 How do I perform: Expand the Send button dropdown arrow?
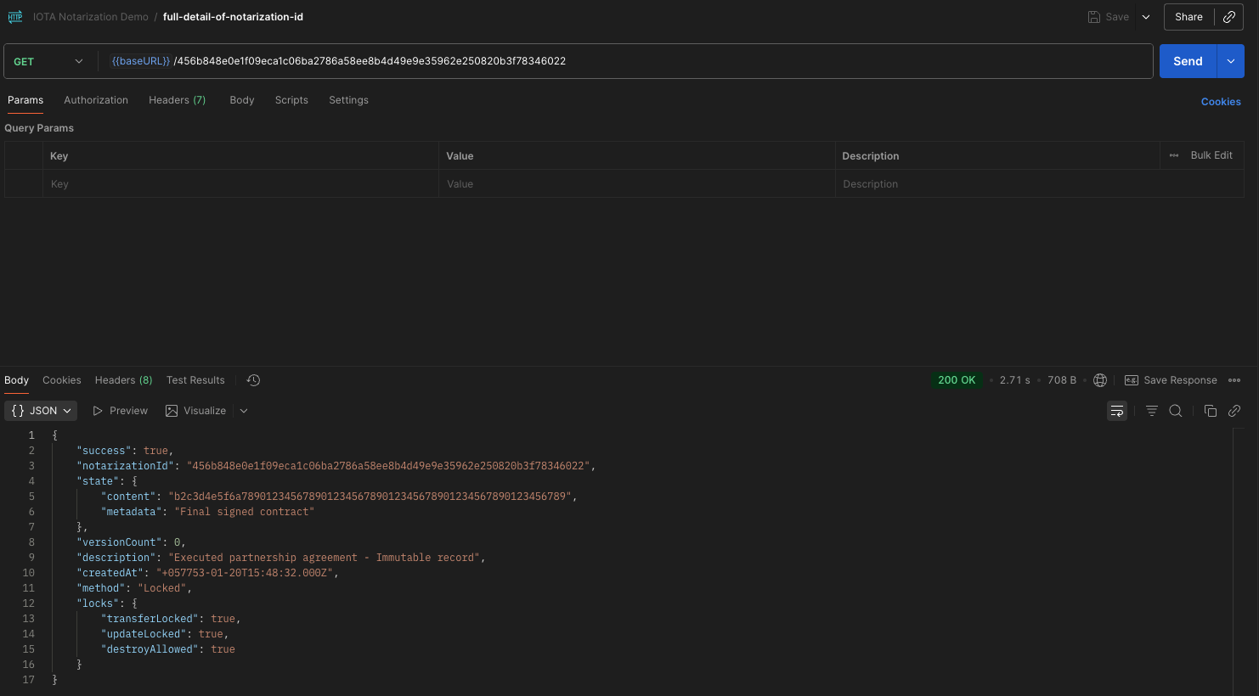click(x=1230, y=61)
